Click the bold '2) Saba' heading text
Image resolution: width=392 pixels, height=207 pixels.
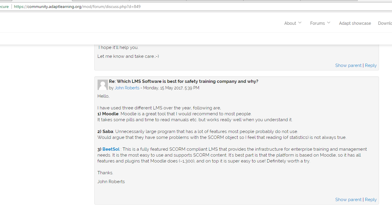coord(105,132)
